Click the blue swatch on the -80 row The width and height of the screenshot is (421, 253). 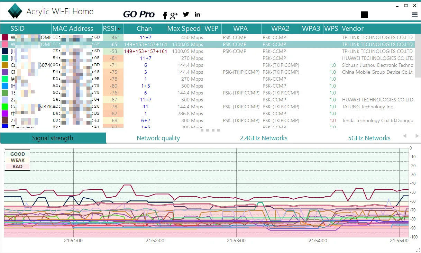click(4, 86)
